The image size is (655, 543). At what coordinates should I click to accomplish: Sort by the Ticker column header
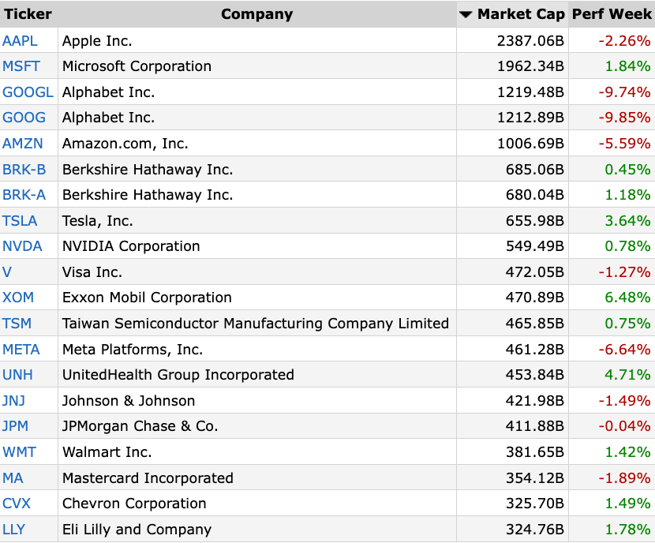[28, 14]
